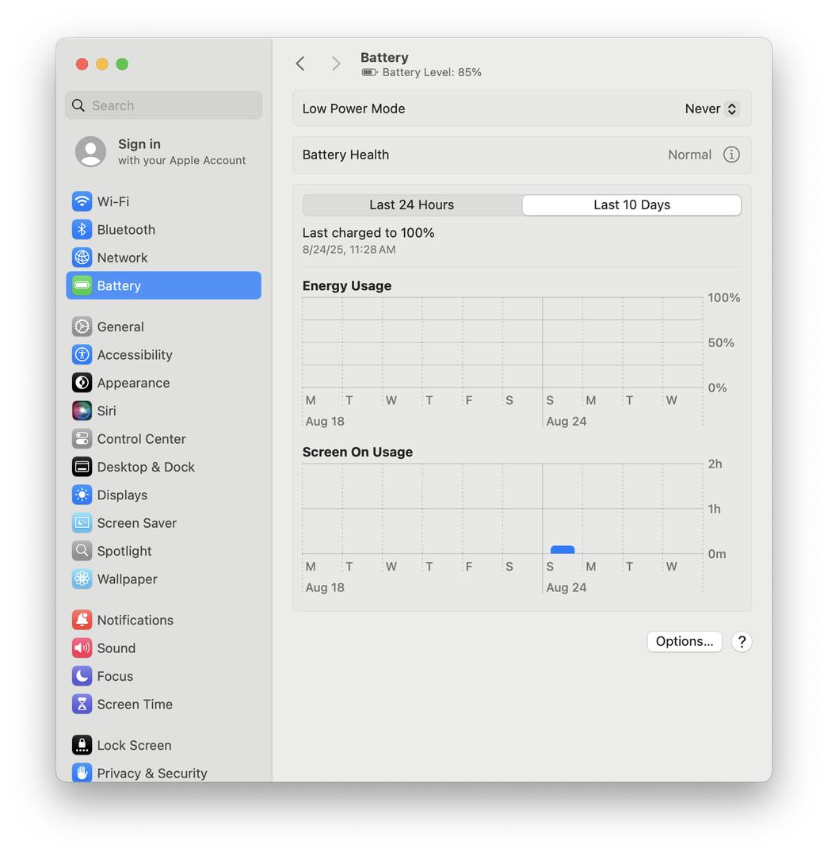The height and width of the screenshot is (856, 828).
Task: Open Siri label in the sidebar
Action: (x=106, y=411)
